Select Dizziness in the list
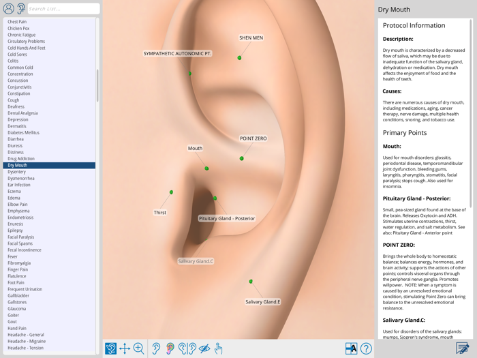This screenshot has height=358, width=477. 49,152
